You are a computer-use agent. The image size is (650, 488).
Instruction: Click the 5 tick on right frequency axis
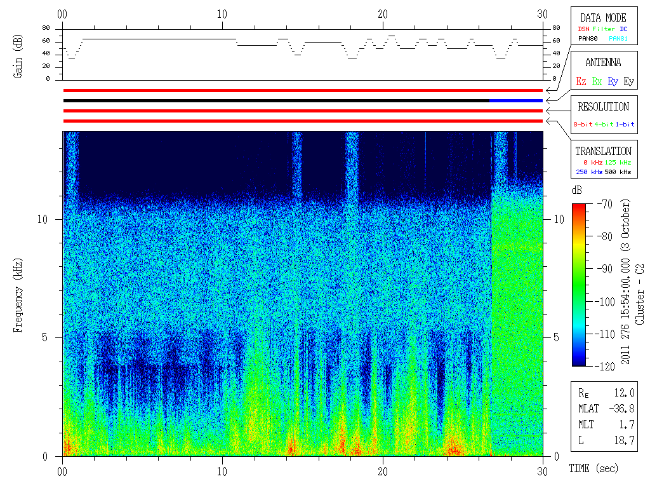556,337
